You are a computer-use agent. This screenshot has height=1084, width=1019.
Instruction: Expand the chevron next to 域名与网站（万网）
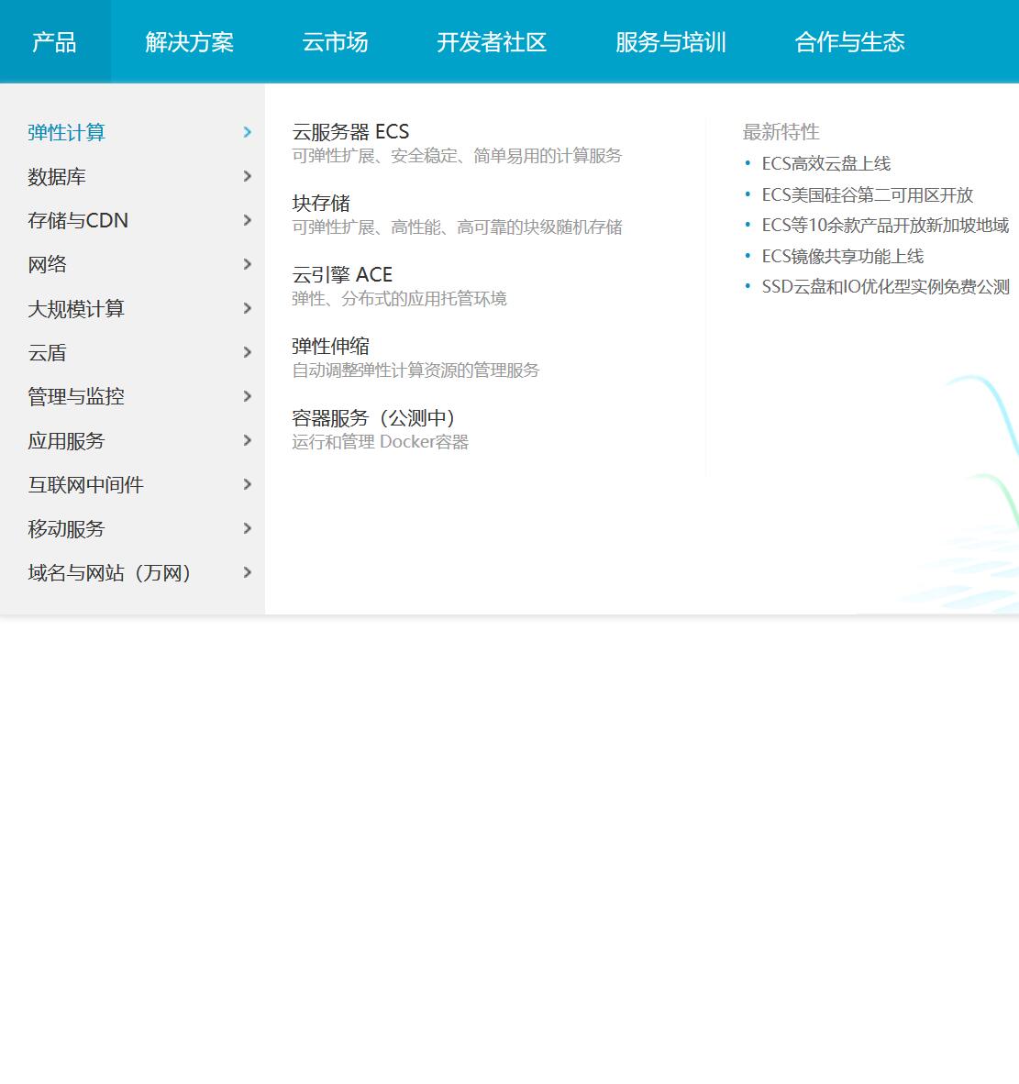[x=248, y=572]
